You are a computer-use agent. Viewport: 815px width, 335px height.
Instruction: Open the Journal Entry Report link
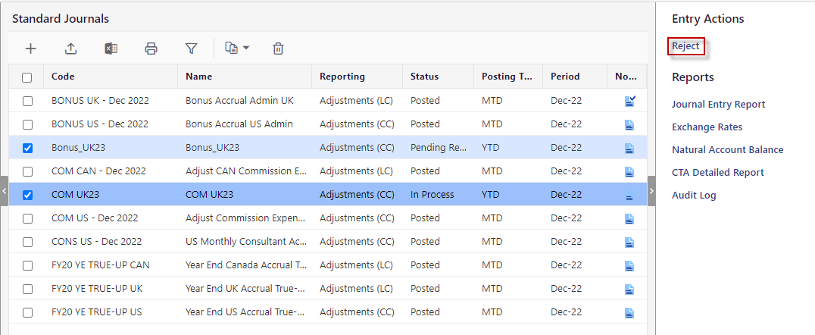[x=718, y=105]
